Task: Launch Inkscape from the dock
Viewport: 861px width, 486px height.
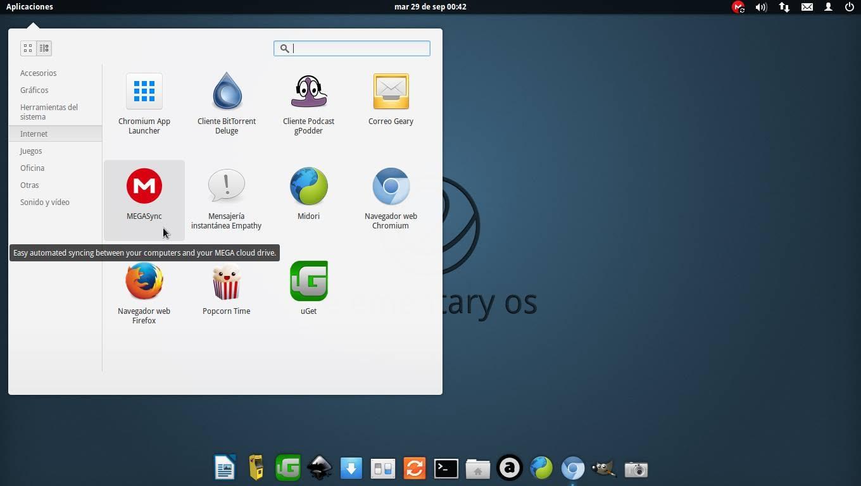Action: [x=320, y=468]
